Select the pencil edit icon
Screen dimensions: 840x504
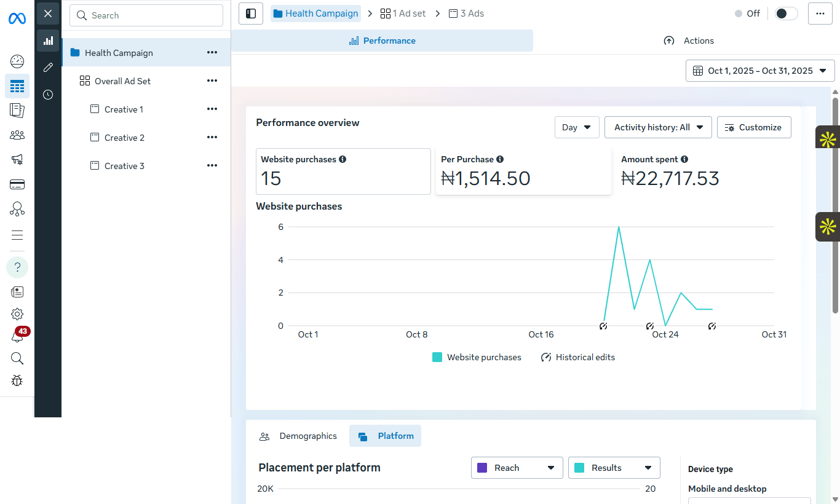[x=48, y=68]
